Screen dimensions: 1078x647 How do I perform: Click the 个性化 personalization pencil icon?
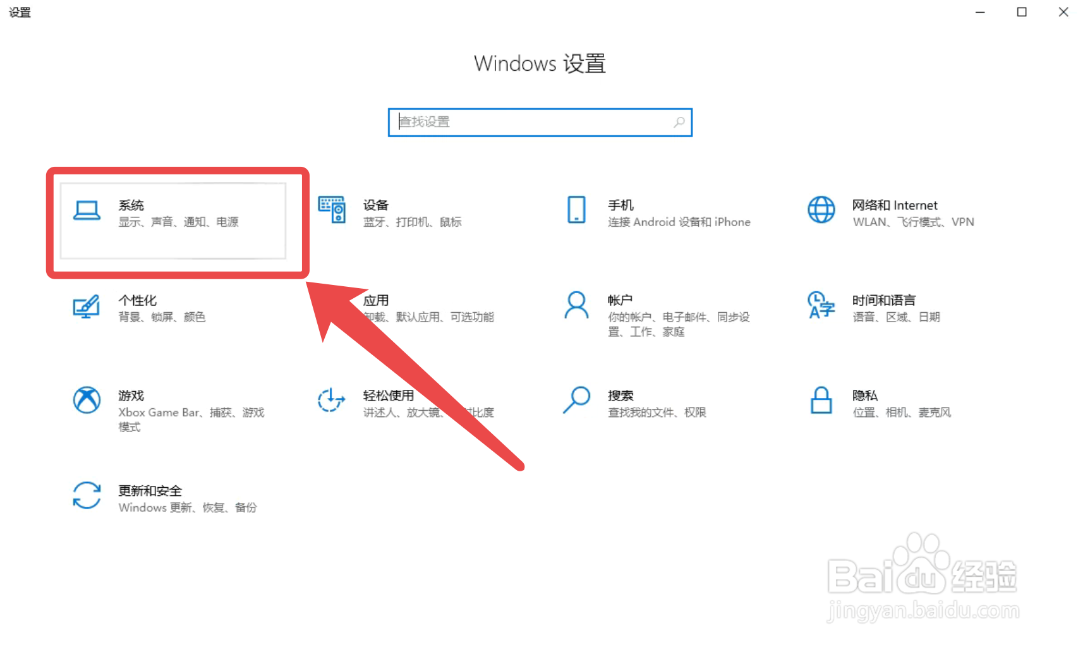coord(87,307)
